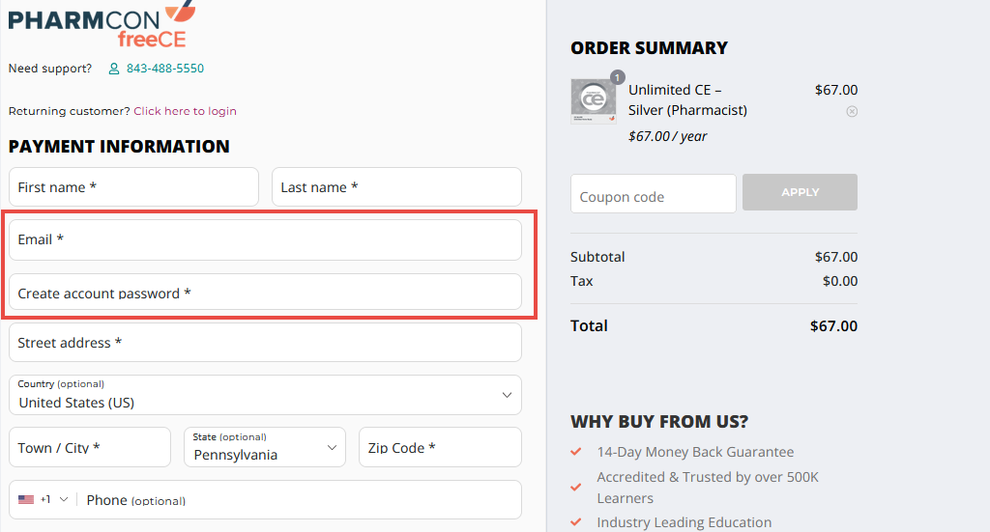Call support number 843-488-5550
Viewport: 990px width, 532px height.
[x=164, y=69]
